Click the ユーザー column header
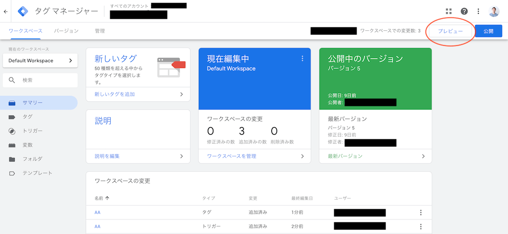The height and width of the screenshot is (234, 508). click(x=342, y=198)
